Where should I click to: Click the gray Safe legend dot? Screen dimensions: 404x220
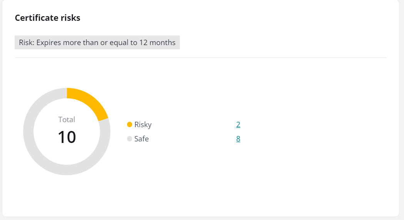(129, 139)
